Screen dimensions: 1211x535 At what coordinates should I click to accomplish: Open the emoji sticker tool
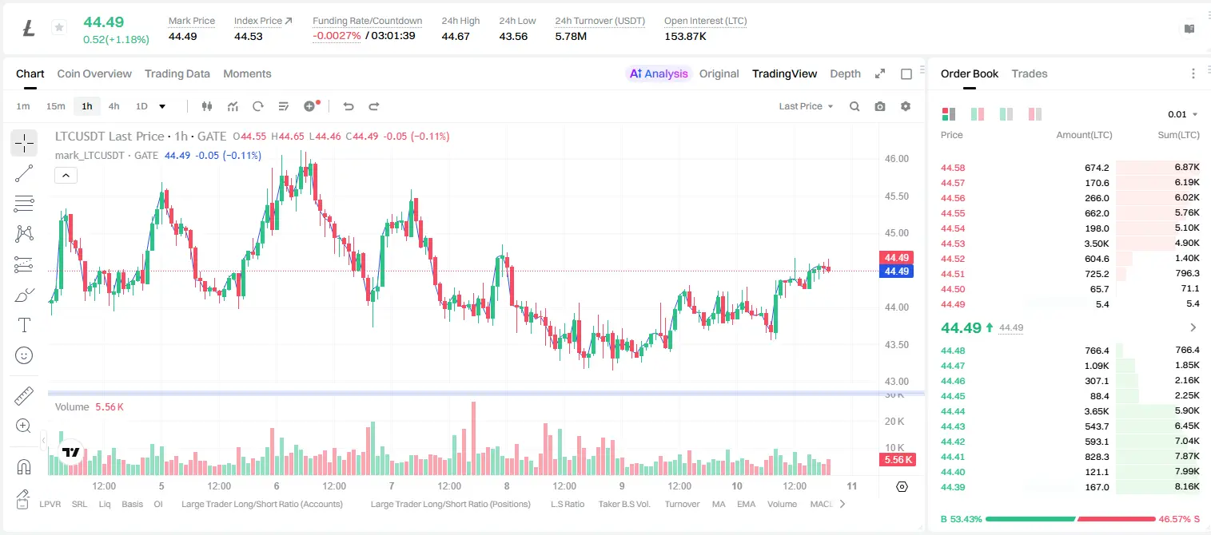pos(24,355)
